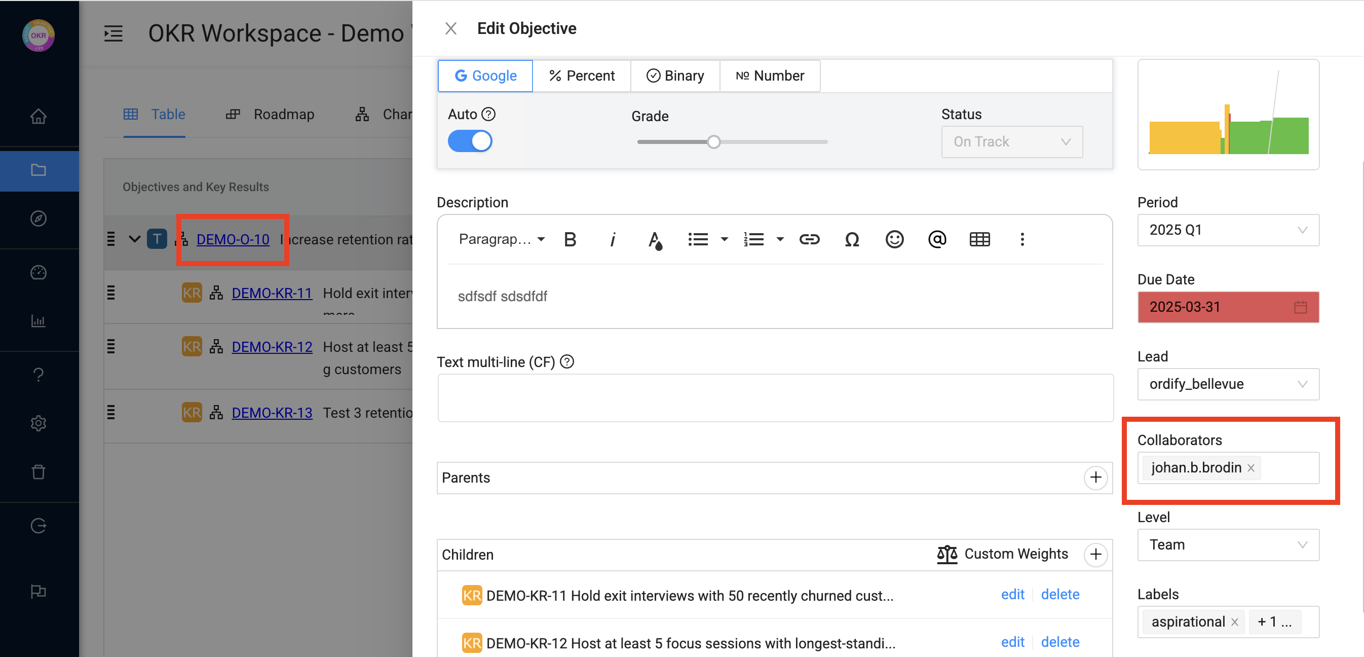Switch to the Roadmap tab
Image resolution: width=1364 pixels, height=657 pixels.
click(270, 115)
